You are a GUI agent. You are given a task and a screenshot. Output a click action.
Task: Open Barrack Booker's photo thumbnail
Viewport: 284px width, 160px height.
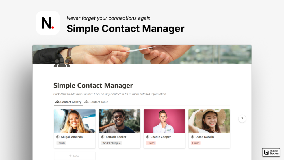click(x=120, y=121)
